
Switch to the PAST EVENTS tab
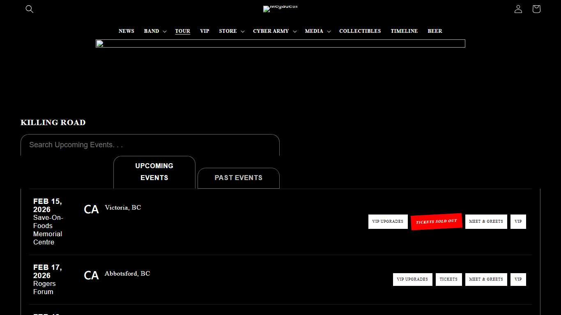point(238,178)
